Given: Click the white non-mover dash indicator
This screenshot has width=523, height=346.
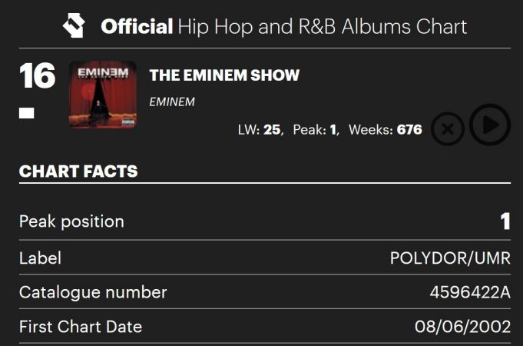Looking at the screenshot, I should point(26,114).
